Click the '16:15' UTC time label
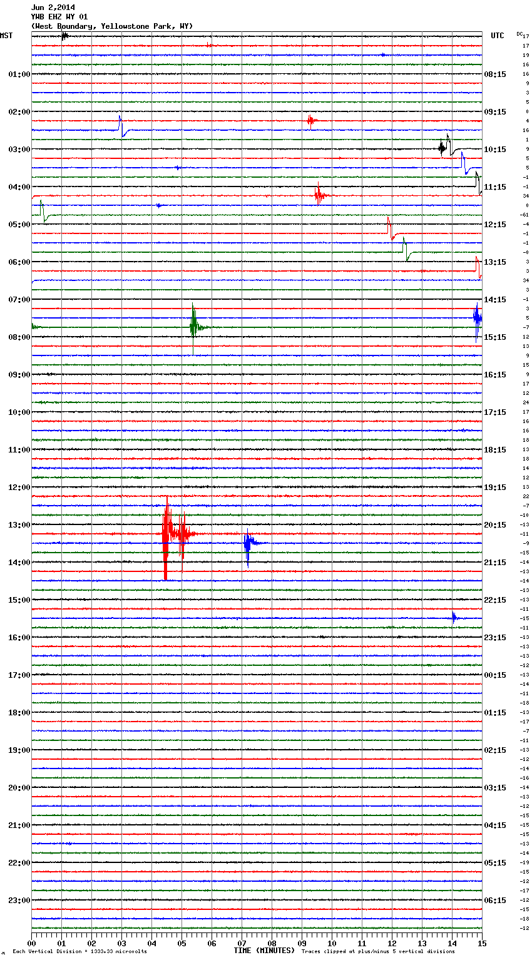The height and width of the screenshot is (960, 532). pos(495,375)
